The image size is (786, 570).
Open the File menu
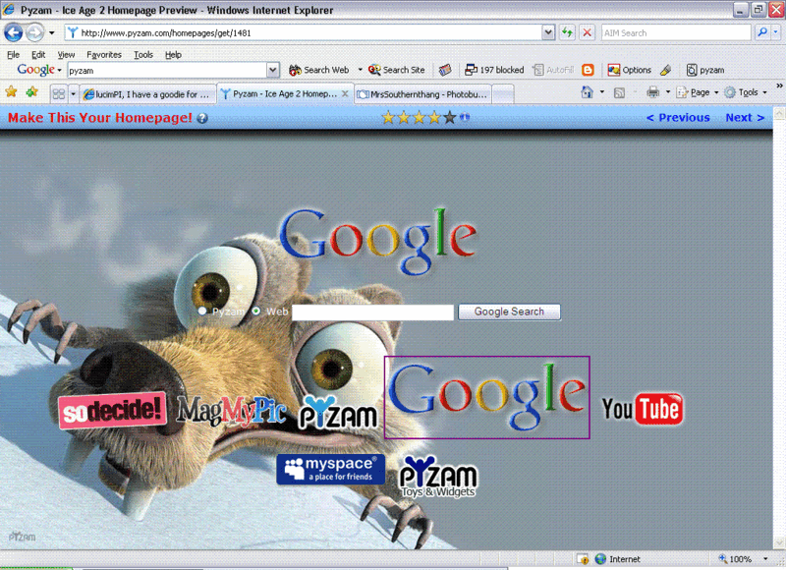pyautogui.click(x=14, y=55)
